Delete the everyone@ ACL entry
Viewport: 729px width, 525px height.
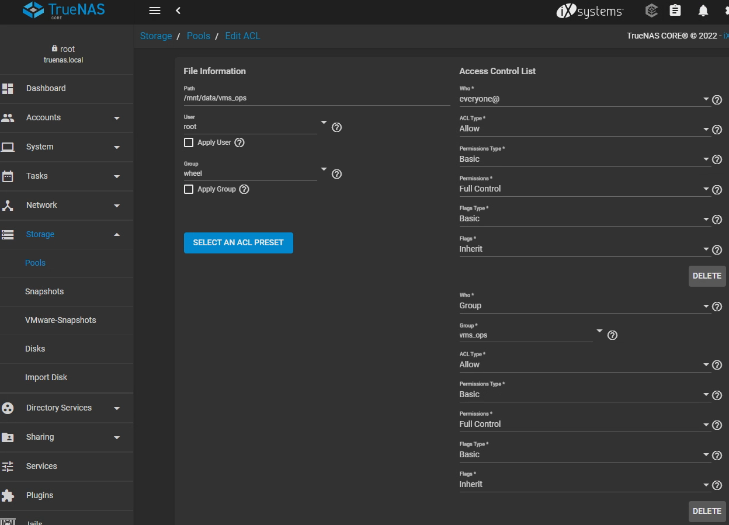707,276
